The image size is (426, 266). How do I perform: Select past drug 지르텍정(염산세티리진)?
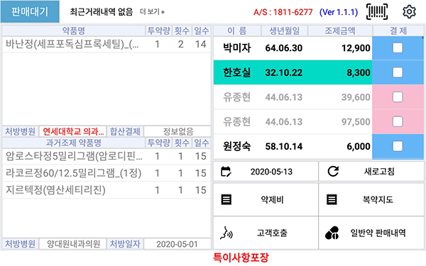(106, 189)
